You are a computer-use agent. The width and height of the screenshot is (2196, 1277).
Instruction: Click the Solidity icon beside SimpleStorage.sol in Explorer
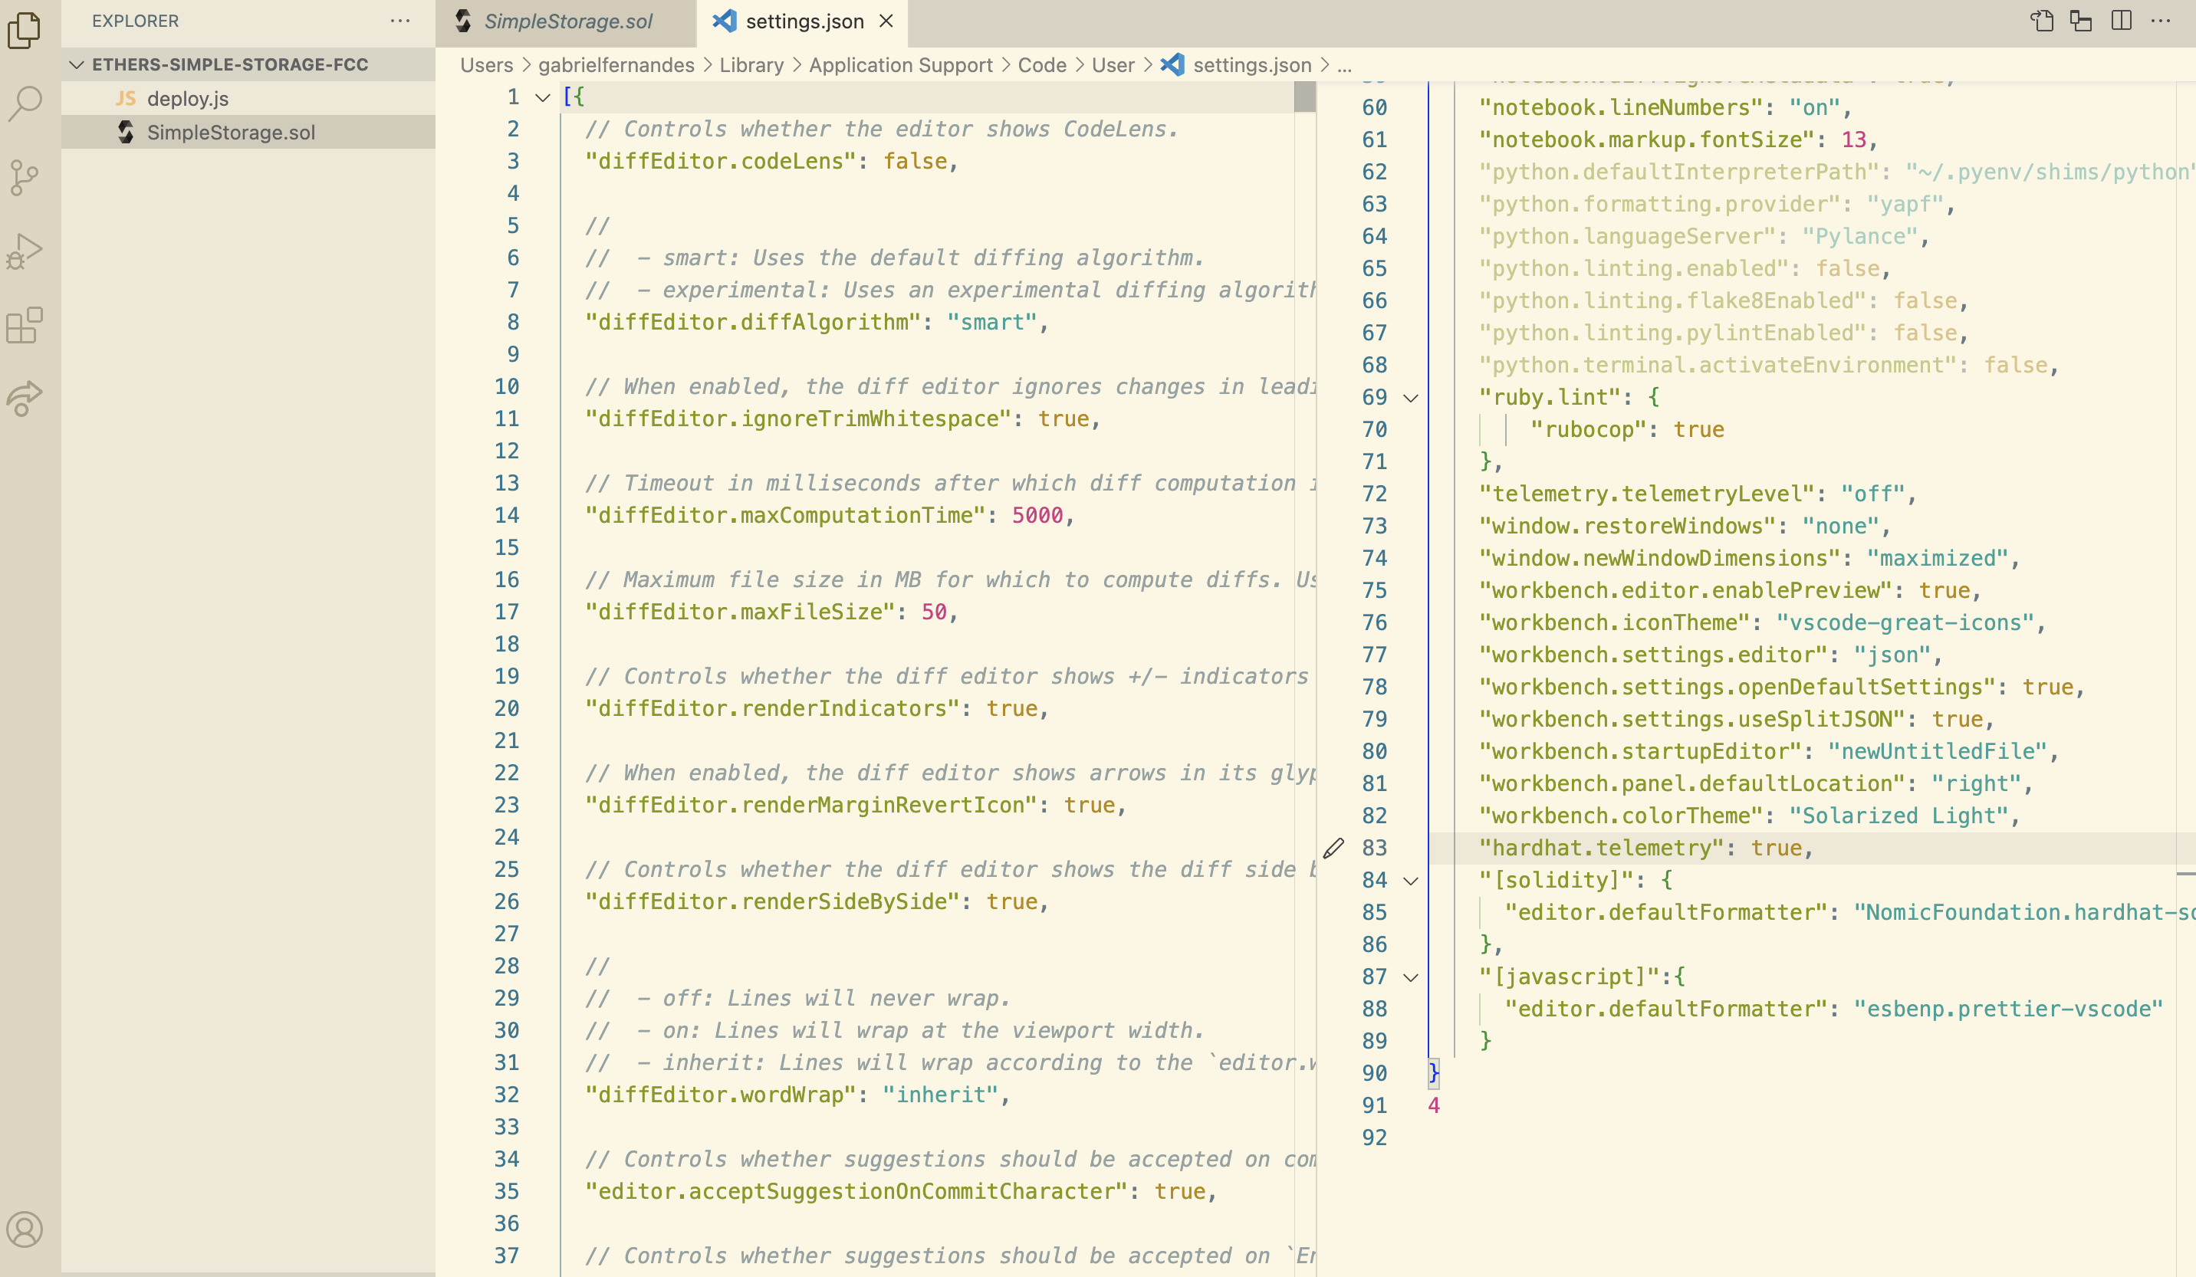pyautogui.click(x=127, y=132)
